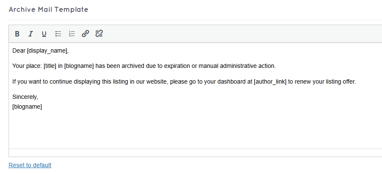Click the final [blogname] signature line
This screenshot has width=382, height=174.
click(27, 107)
